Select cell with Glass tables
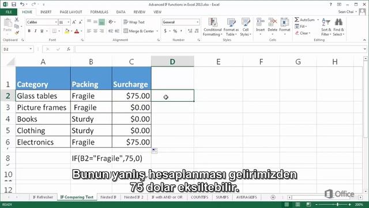 point(43,96)
